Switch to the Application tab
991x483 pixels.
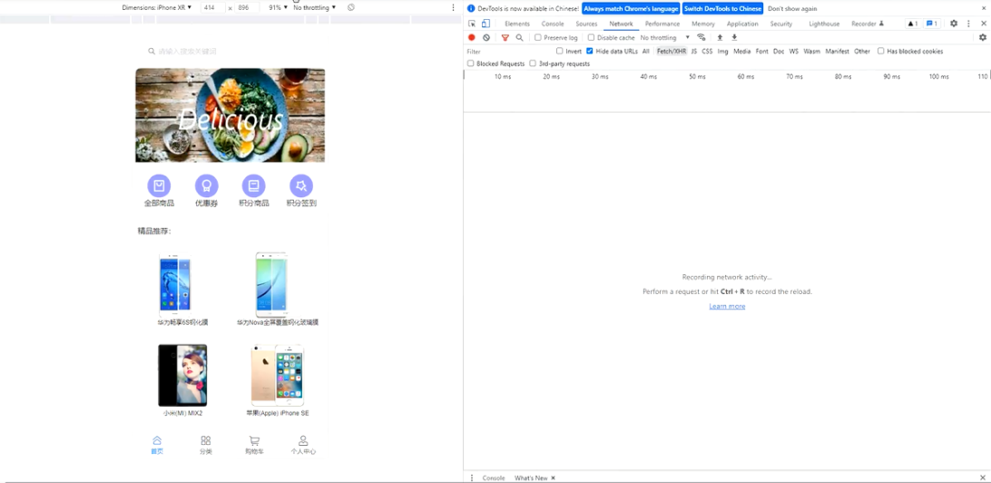coord(742,24)
